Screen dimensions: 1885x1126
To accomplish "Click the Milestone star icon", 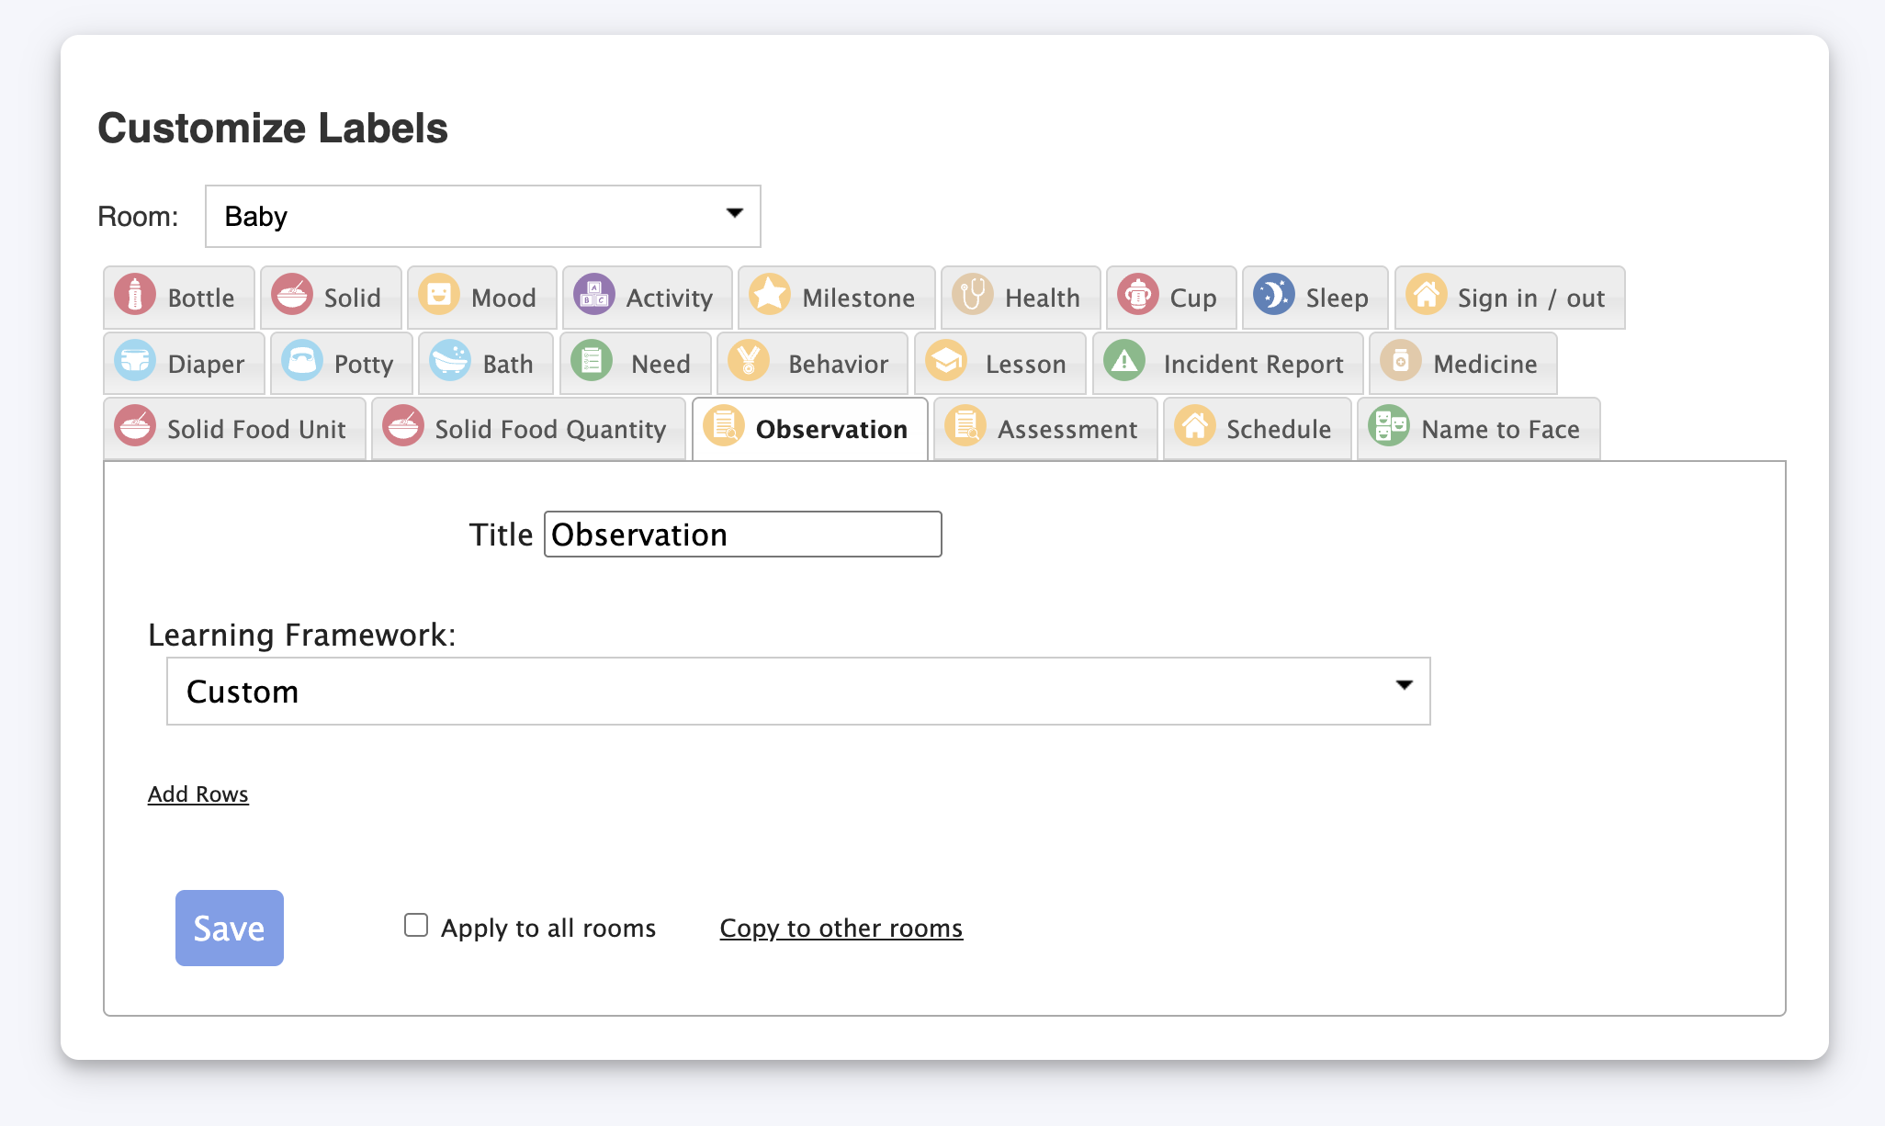I will [x=770, y=296].
